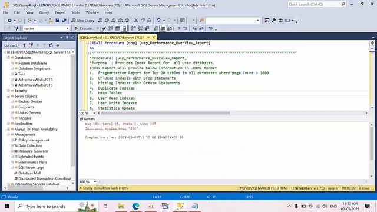Select the AdventureWorks2016 database item
Viewport: 377px width, 212px height.
[x=35, y=85]
